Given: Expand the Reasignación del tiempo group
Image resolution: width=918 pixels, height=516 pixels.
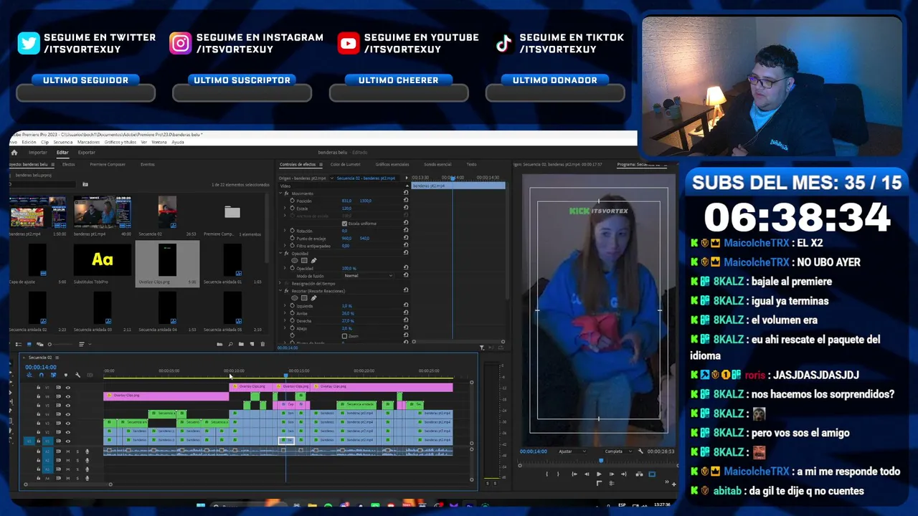Looking at the screenshot, I should pos(280,284).
